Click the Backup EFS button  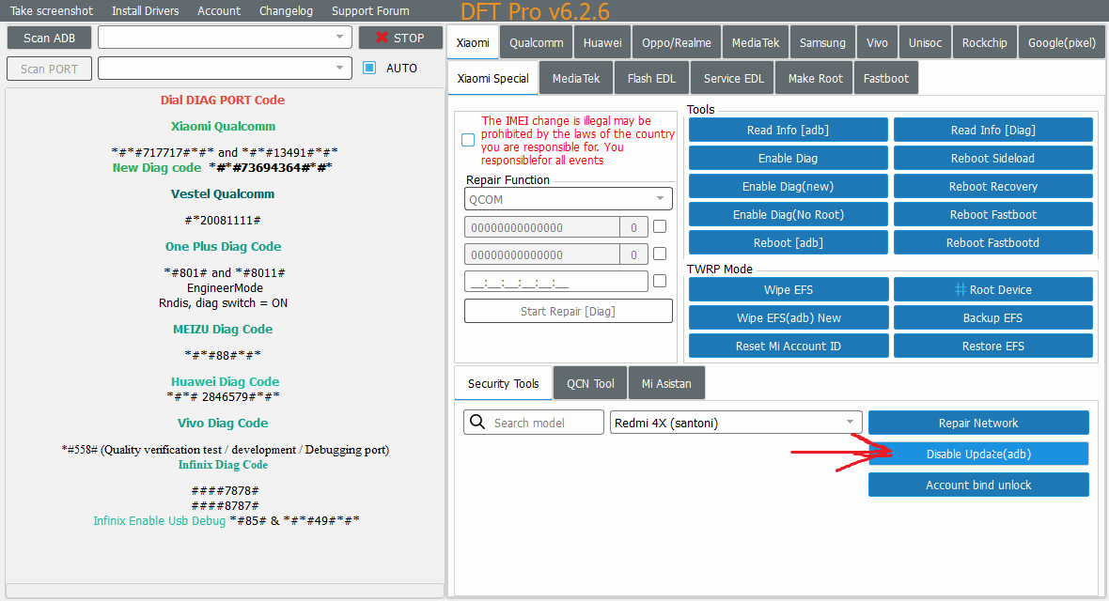tap(993, 317)
